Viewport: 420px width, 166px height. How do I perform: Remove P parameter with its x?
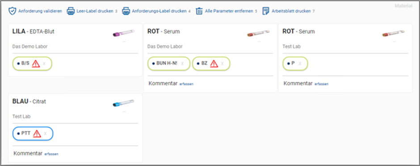(300, 64)
